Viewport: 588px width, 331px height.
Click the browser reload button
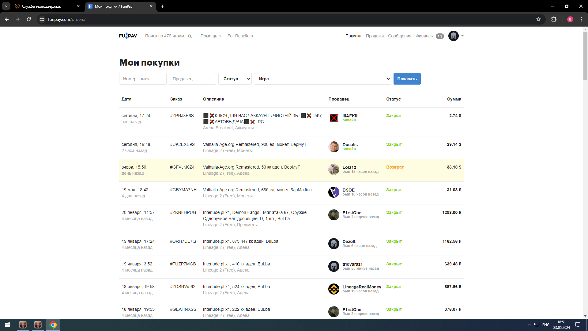29,19
